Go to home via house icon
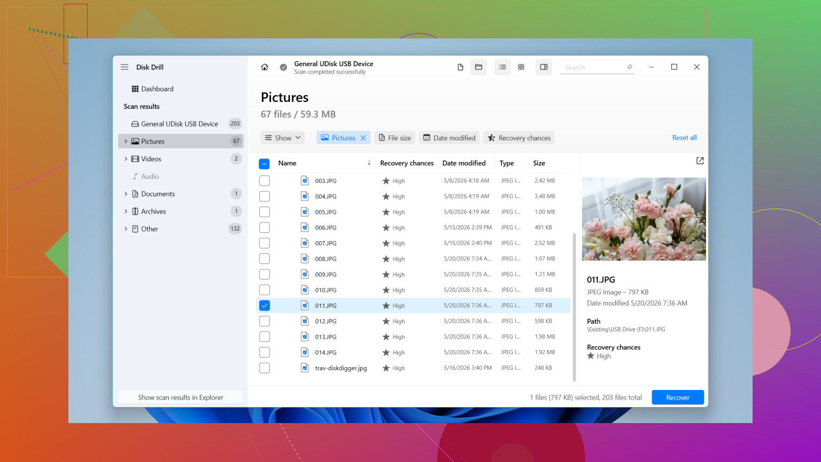Image resolution: width=821 pixels, height=462 pixels. click(265, 67)
